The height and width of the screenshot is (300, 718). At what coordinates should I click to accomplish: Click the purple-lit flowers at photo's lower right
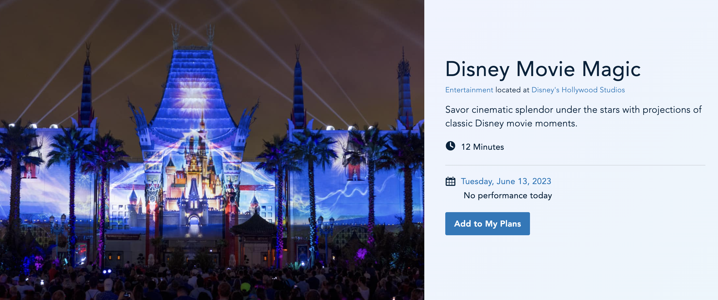point(362,254)
